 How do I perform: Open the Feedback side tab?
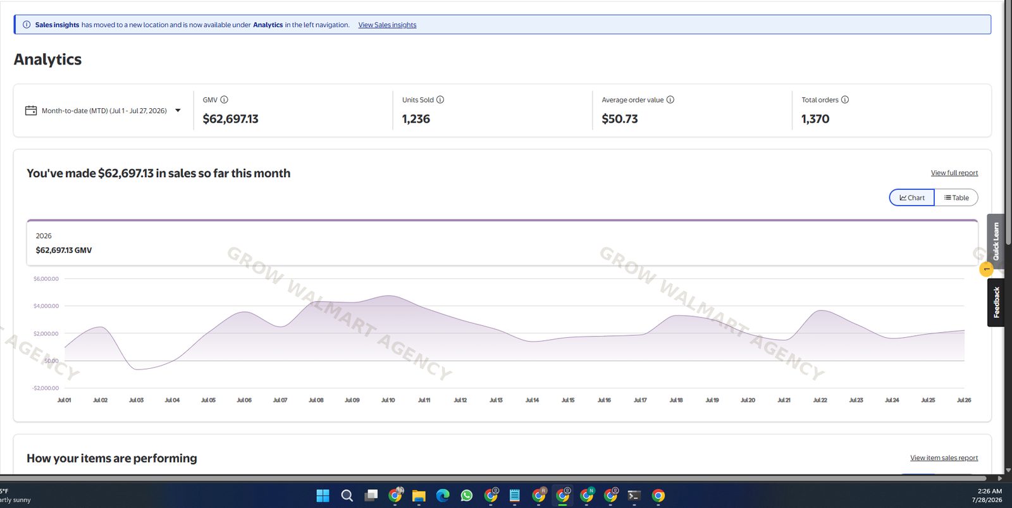(996, 302)
